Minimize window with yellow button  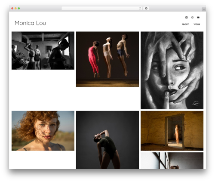point(15,8)
